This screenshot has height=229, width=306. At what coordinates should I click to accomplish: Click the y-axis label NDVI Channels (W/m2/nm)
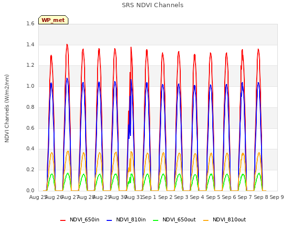click(7, 108)
